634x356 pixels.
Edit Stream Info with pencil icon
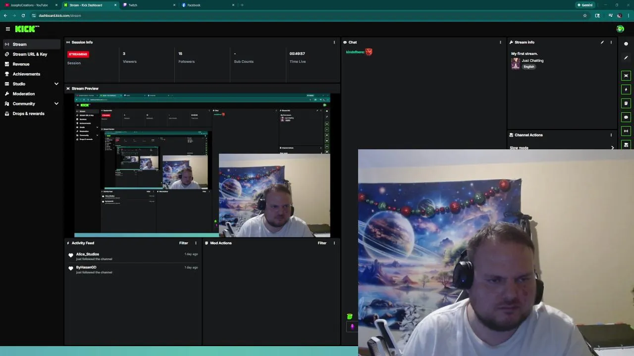(602, 43)
